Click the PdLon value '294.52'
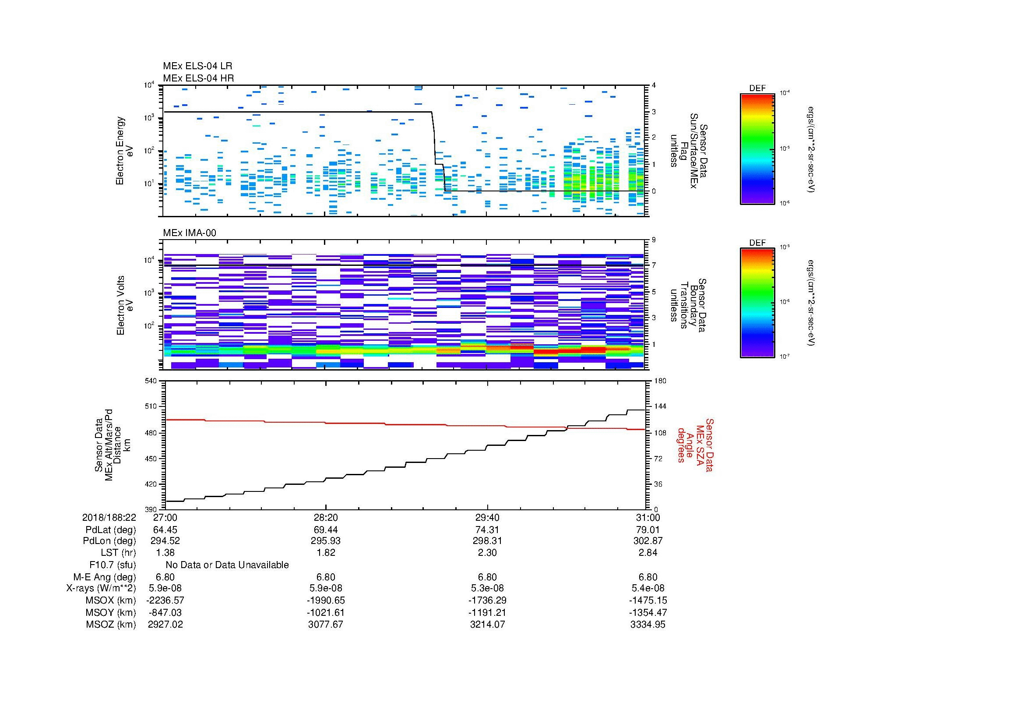 pos(165,541)
